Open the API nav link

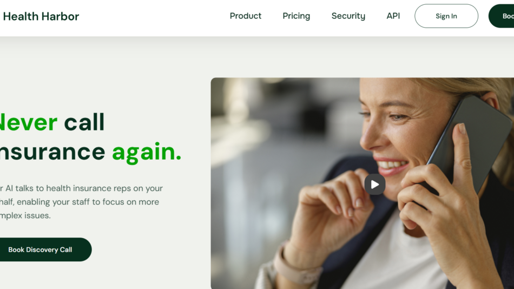[x=393, y=16]
